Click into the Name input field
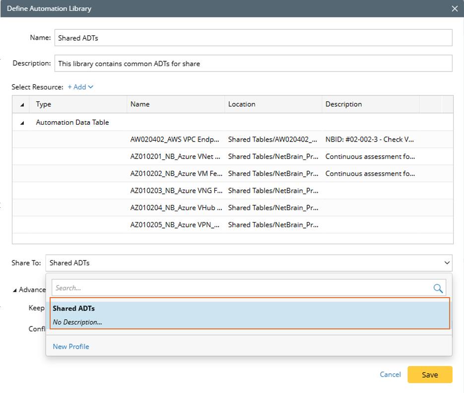Viewport: 464px width, 393px height. pyautogui.click(x=253, y=38)
